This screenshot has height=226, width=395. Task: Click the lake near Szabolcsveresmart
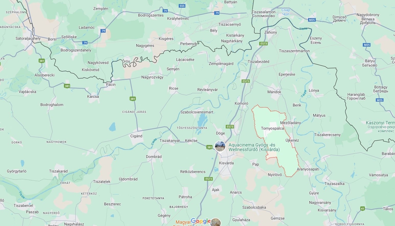pos(202,121)
